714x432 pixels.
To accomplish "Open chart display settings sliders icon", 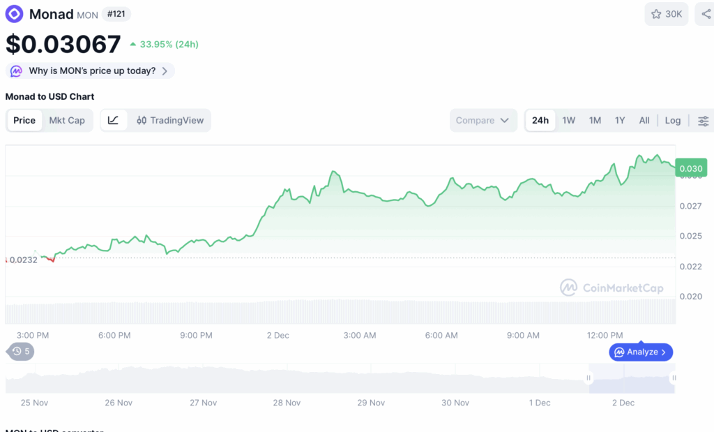I will 704,120.
